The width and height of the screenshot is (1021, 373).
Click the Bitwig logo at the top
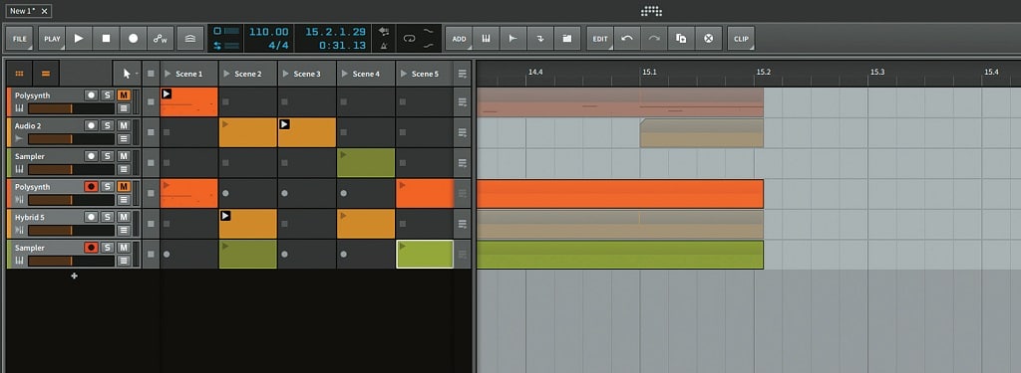pyautogui.click(x=651, y=10)
